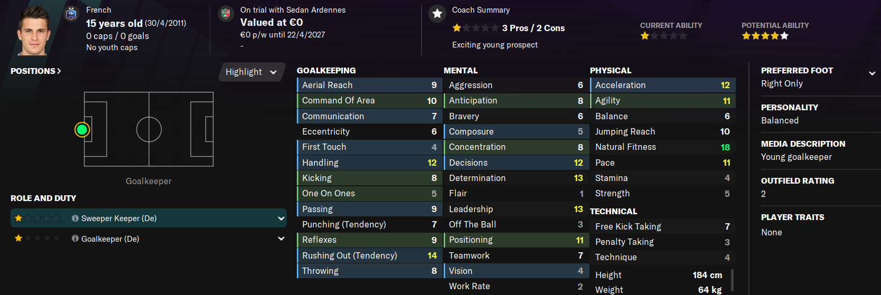Click the Potential Ability star rating
881x295 pixels.
[x=765, y=36]
